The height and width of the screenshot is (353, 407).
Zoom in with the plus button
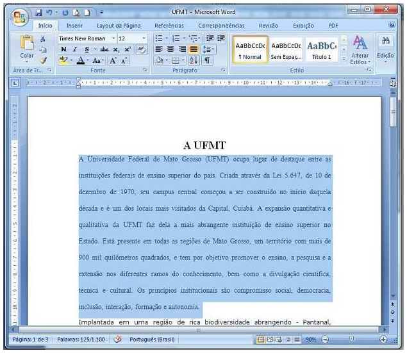[383, 339]
